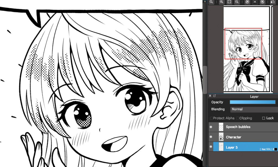Enable the Protect Alpha checkbox

[211, 118]
